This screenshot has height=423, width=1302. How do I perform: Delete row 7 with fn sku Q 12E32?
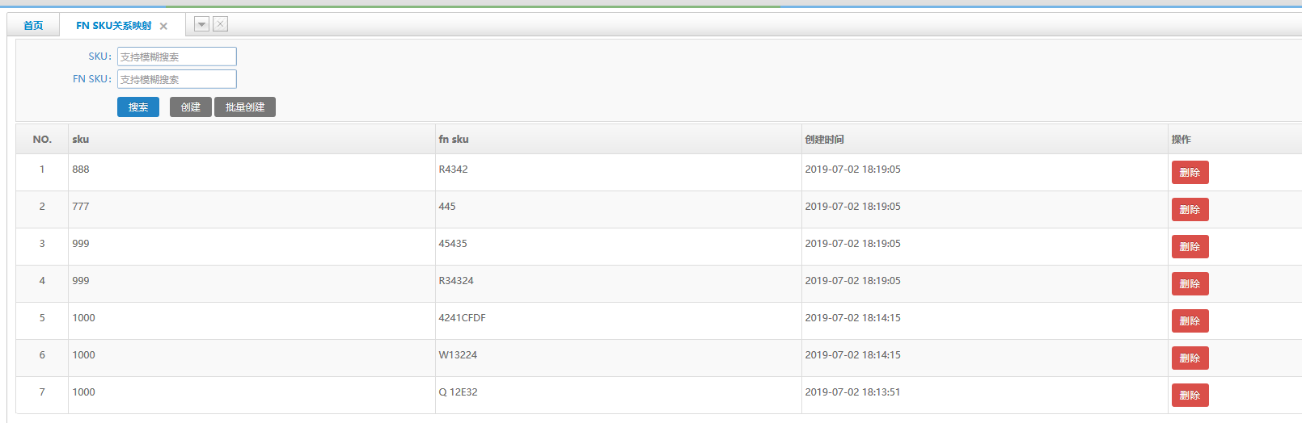pos(1189,396)
